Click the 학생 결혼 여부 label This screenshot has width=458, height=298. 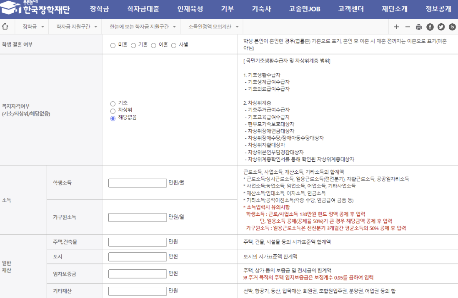click(17, 44)
